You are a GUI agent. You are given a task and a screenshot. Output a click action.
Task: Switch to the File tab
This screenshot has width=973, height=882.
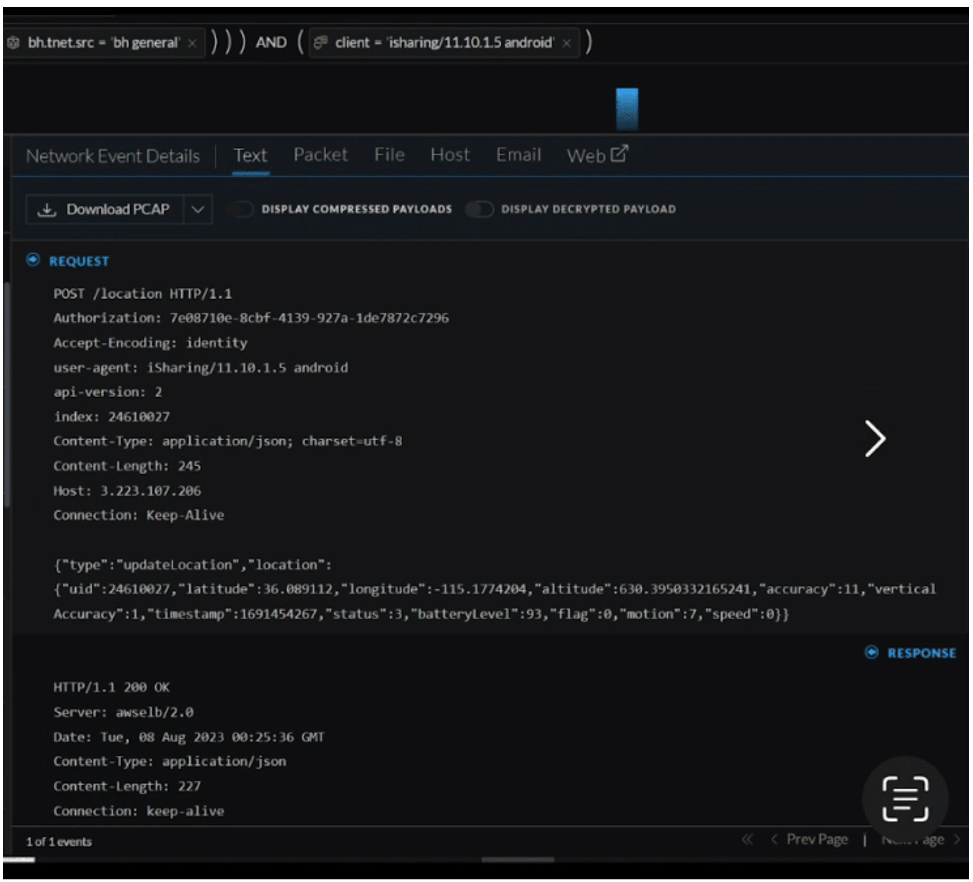[x=389, y=155]
